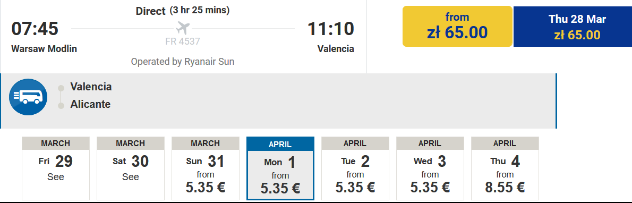Viewport: 632px width, 203px height.
Task: Click 'See' under Sat 30
Action: [x=131, y=177]
